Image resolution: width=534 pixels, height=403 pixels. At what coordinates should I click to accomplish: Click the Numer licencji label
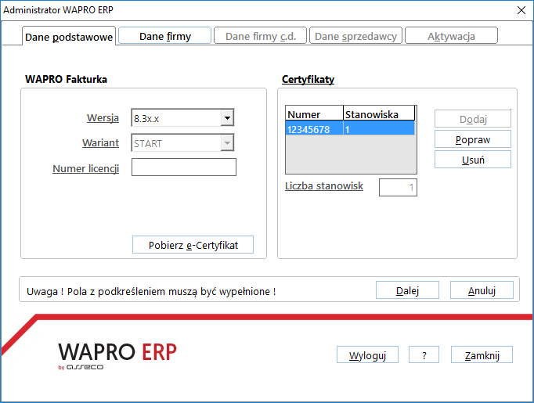point(86,168)
